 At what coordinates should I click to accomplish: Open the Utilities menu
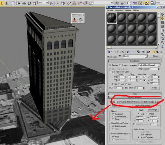[x=136, y=10]
